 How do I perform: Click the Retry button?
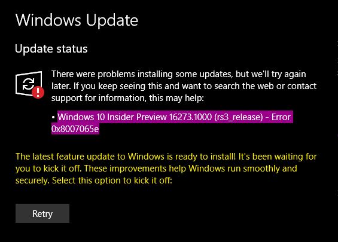[42, 213]
